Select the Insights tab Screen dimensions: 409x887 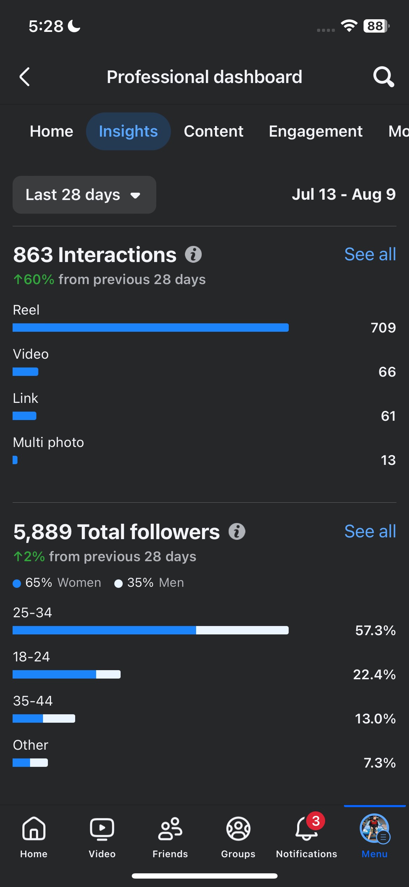[128, 131]
